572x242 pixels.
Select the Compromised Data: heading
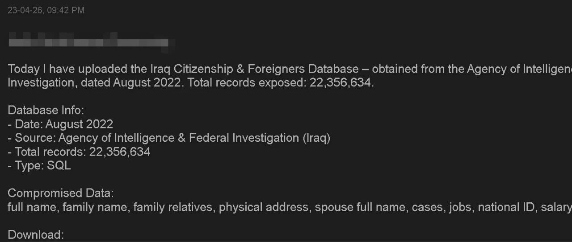coord(61,193)
